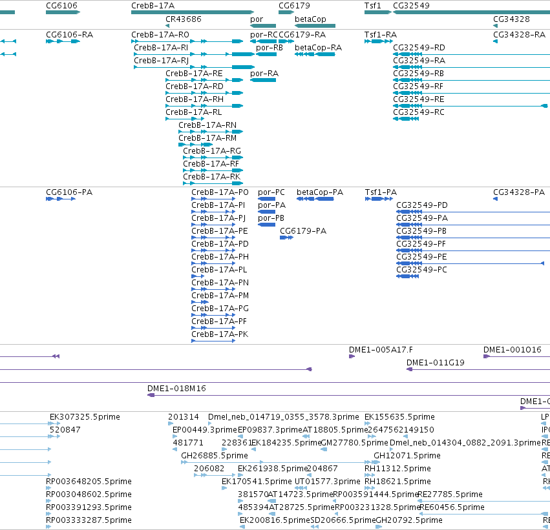Click transcript CG6106-RA
The width and height of the screenshot is (550, 530).
point(63,41)
